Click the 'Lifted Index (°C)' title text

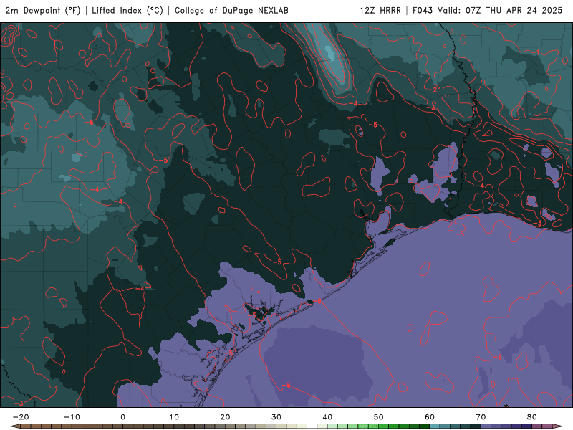tap(127, 10)
